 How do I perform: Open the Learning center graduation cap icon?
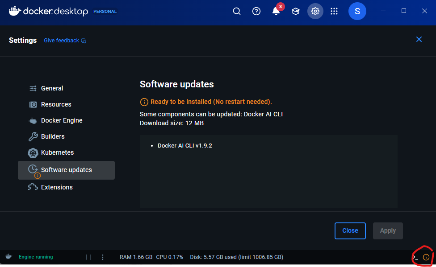[296, 12]
